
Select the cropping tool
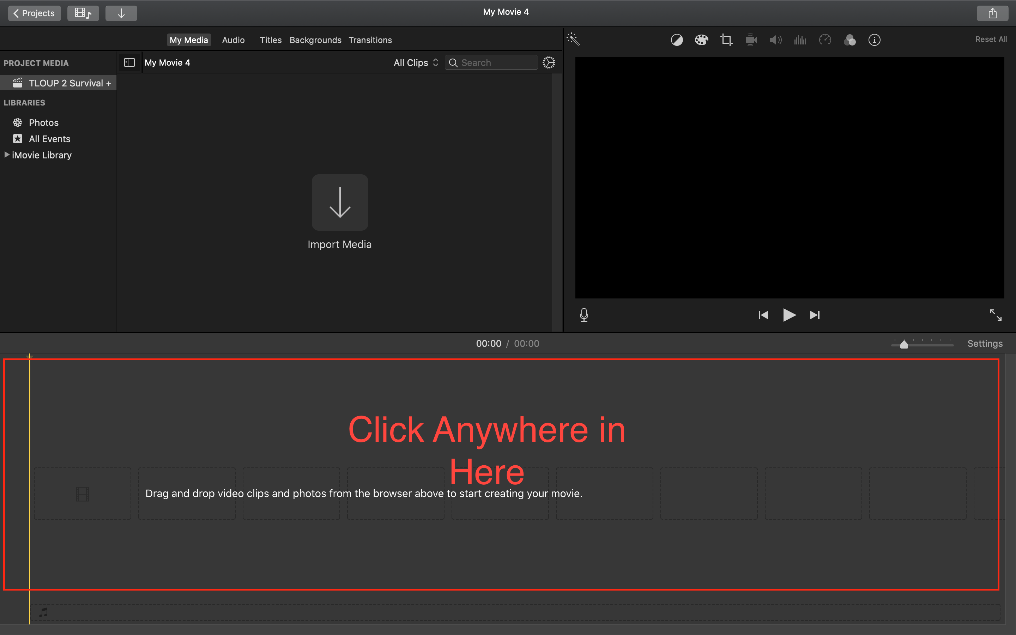[726, 40]
